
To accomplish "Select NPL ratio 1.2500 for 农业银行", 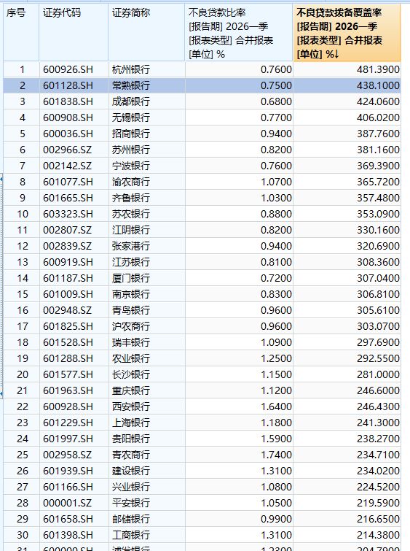I will [x=276, y=358].
